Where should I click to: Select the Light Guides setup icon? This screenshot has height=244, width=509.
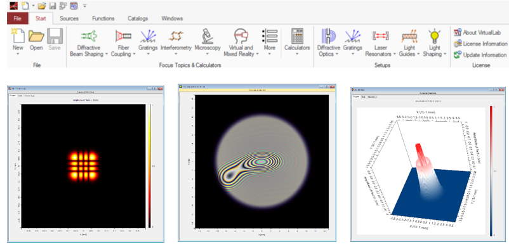point(409,36)
